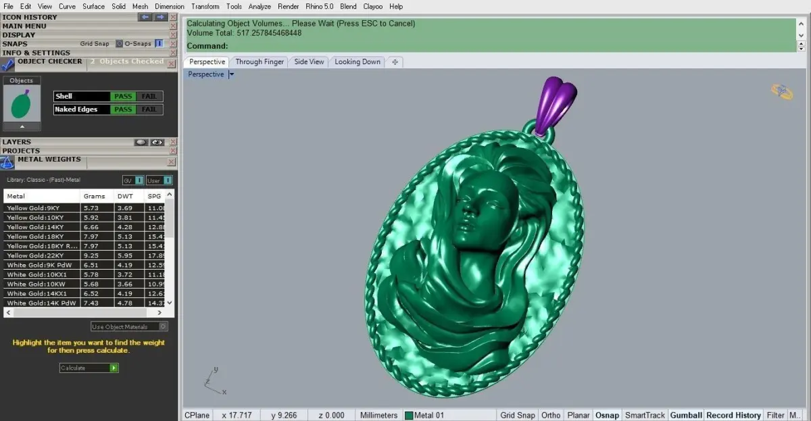Select the Perspective viewport tab

207,61
